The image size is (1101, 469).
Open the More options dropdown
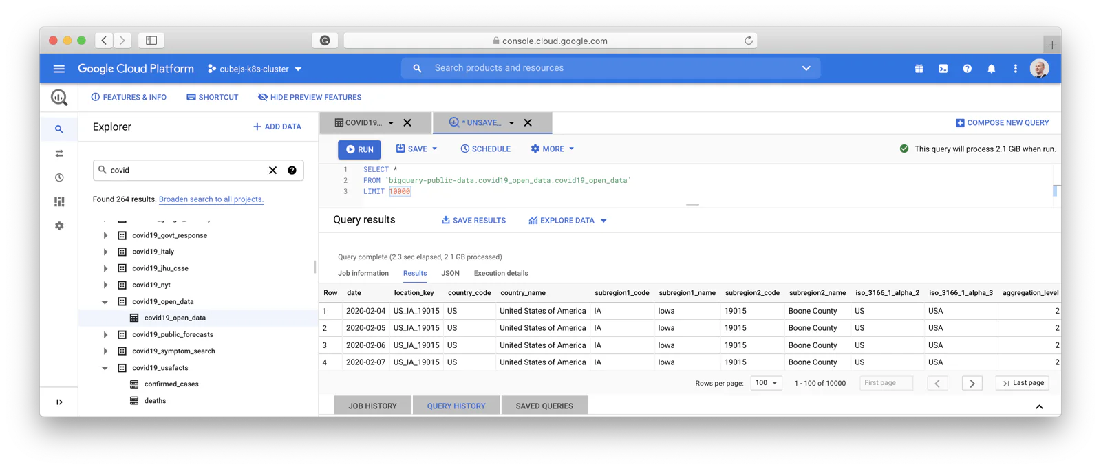click(x=552, y=149)
